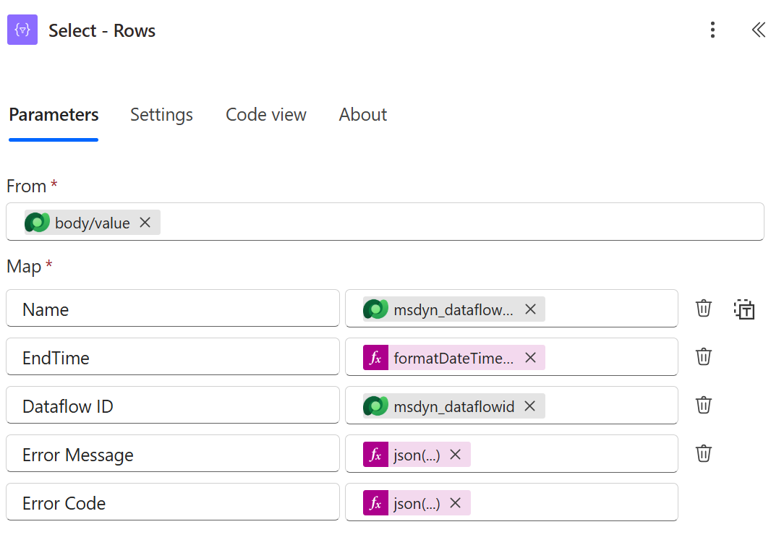Delete the Dataflow ID map row
The width and height of the screenshot is (771, 553).
pyautogui.click(x=704, y=405)
